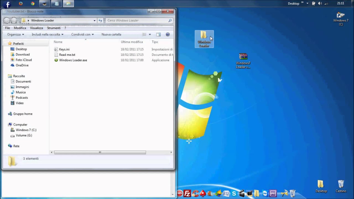The image size is (354, 199).
Task: Click the change view icon in Explorer toolbar
Action: (x=144, y=35)
